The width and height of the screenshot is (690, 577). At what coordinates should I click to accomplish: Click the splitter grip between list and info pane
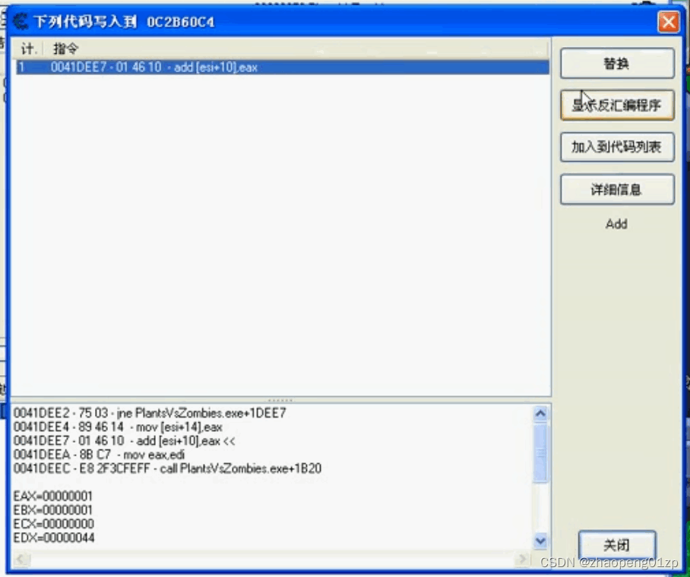click(x=280, y=400)
